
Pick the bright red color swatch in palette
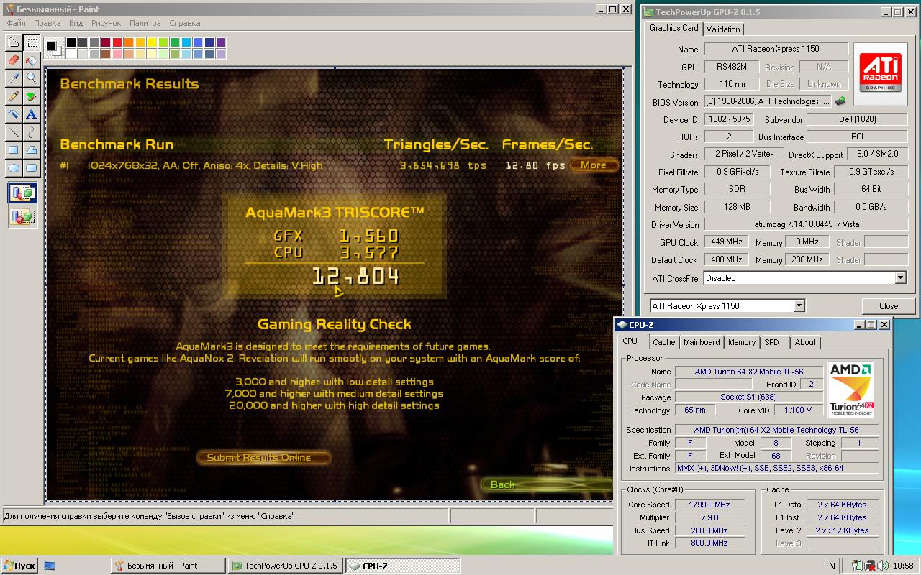117,43
